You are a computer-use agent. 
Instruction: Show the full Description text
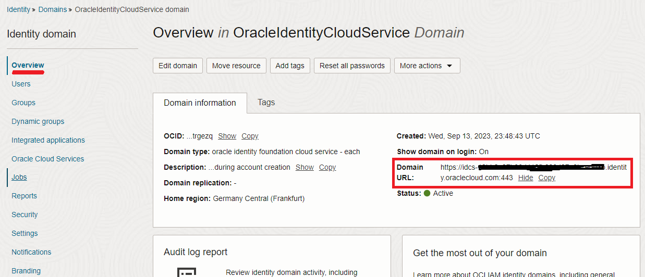click(305, 167)
